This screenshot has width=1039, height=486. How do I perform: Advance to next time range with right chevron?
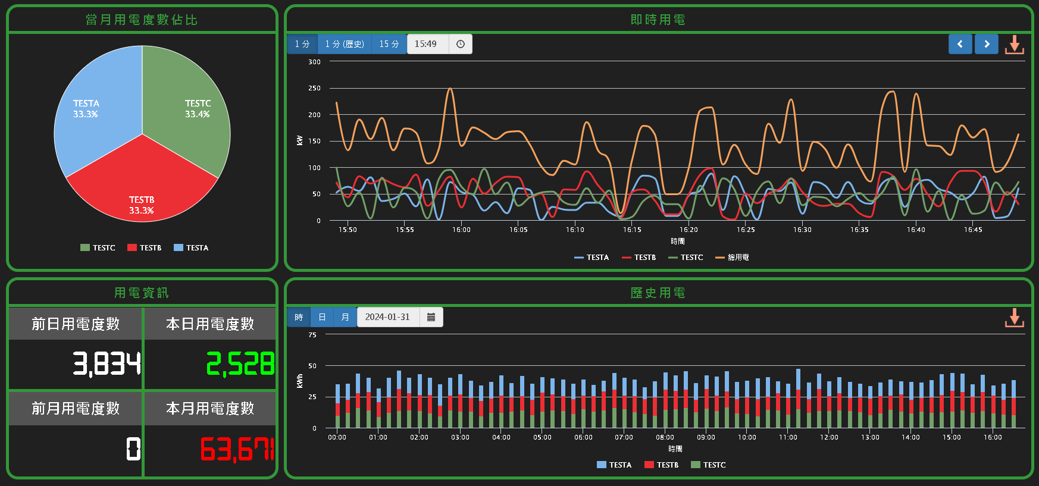pyautogui.click(x=986, y=44)
